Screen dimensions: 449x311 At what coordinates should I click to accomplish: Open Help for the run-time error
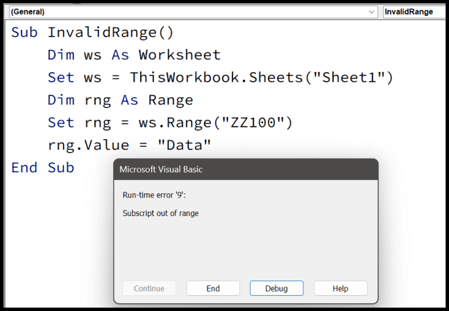(340, 288)
